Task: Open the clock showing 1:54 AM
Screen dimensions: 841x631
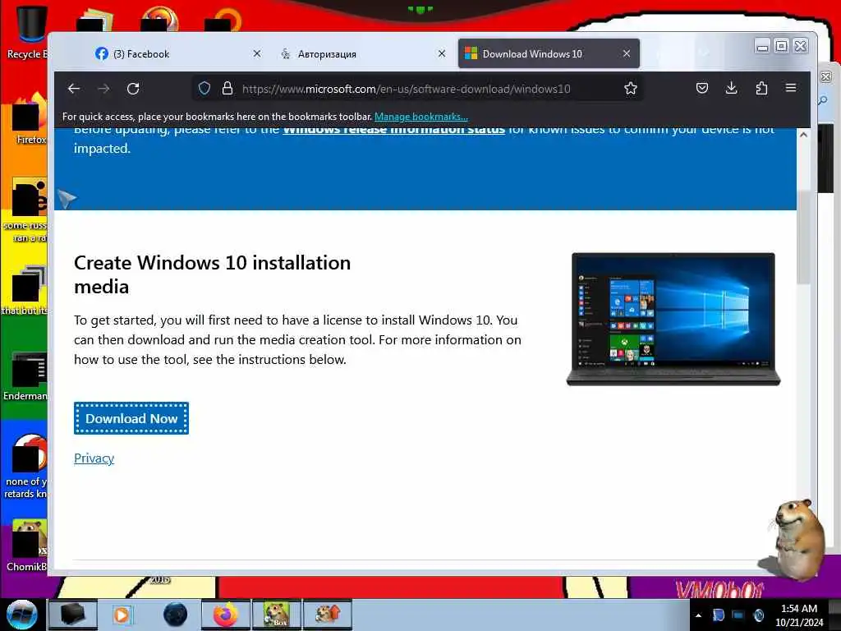Action: coord(798,615)
